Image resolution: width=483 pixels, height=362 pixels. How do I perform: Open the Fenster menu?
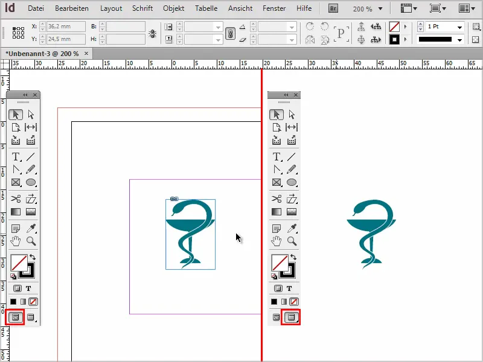point(274,8)
